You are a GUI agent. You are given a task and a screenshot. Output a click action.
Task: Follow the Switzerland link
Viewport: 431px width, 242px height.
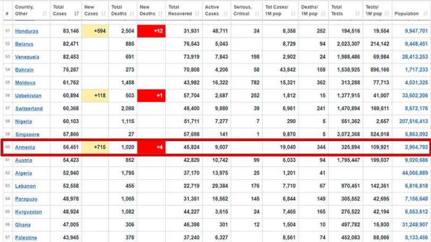(x=29, y=109)
